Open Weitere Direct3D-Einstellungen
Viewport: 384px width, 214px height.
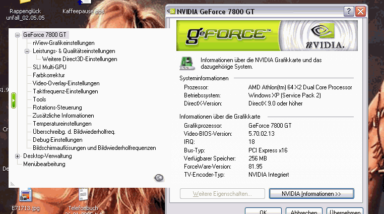[x=80, y=59]
